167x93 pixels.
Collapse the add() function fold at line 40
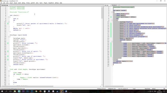coord(9,71)
